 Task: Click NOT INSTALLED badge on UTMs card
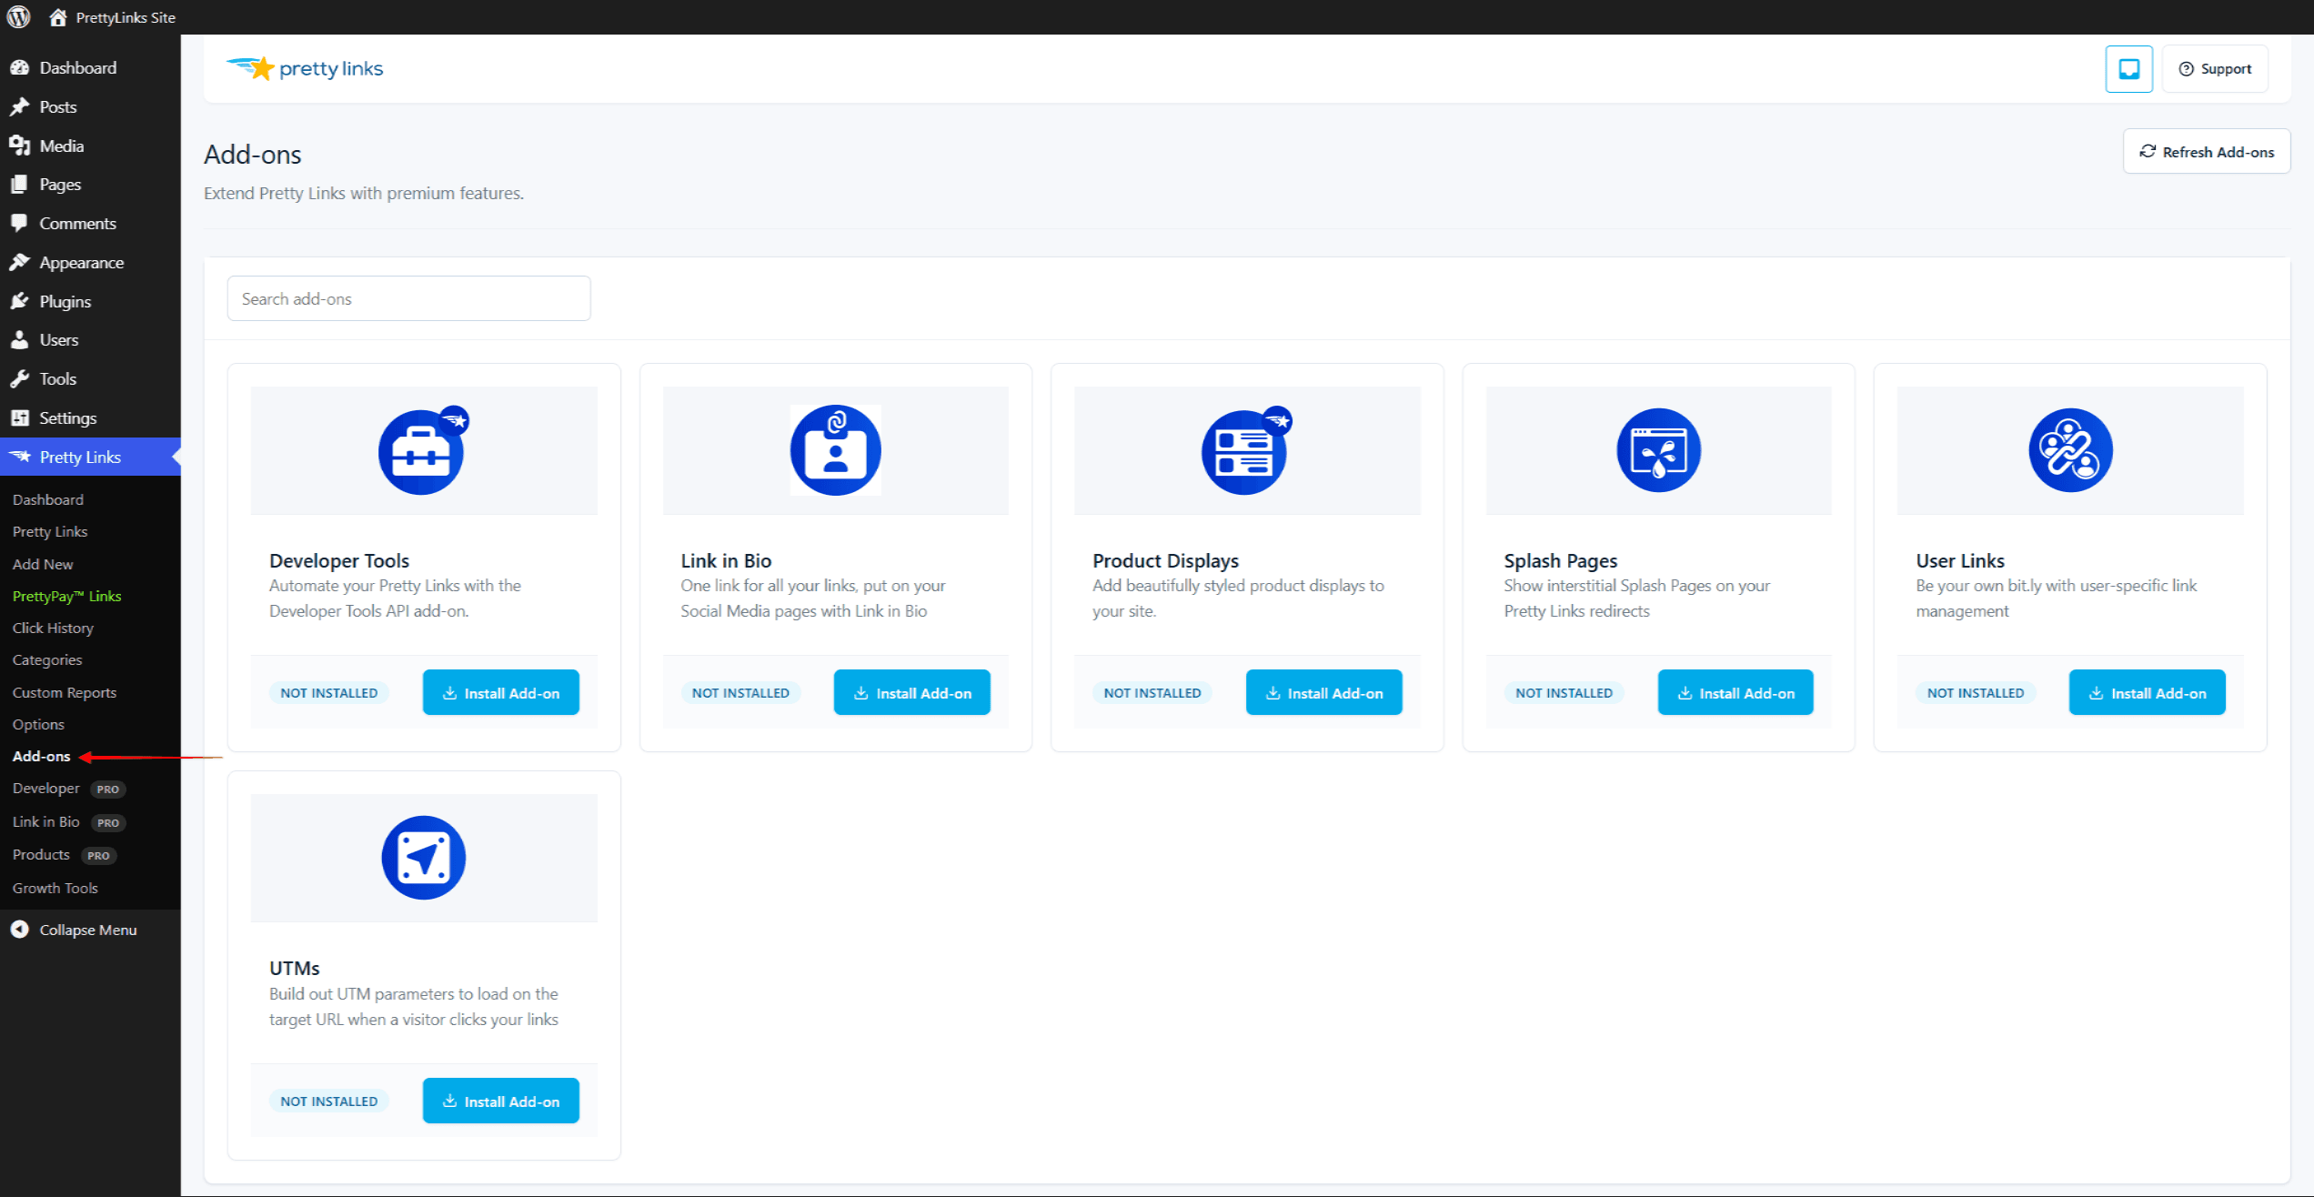click(x=328, y=1101)
